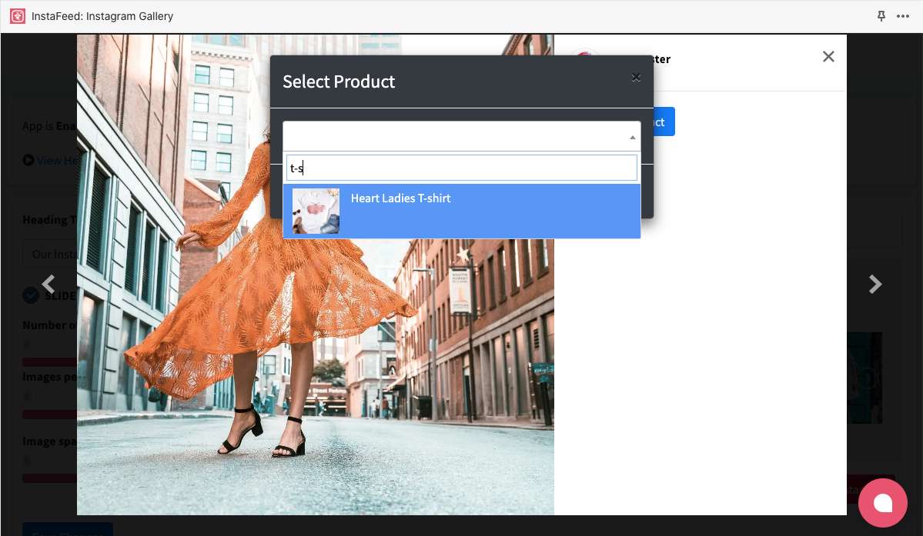
Task: Focus the product search field containing t-s
Action: (462, 168)
